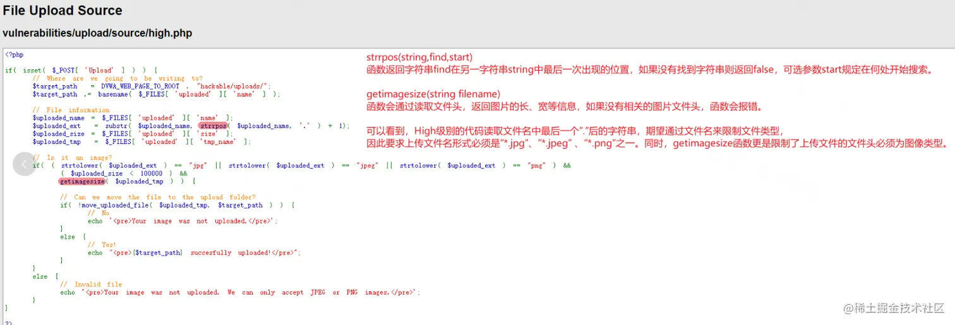Click the vulnerabilities/upload/source/high.php path title
Image resolution: width=955 pixels, height=325 pixels.
click(97, 33)
